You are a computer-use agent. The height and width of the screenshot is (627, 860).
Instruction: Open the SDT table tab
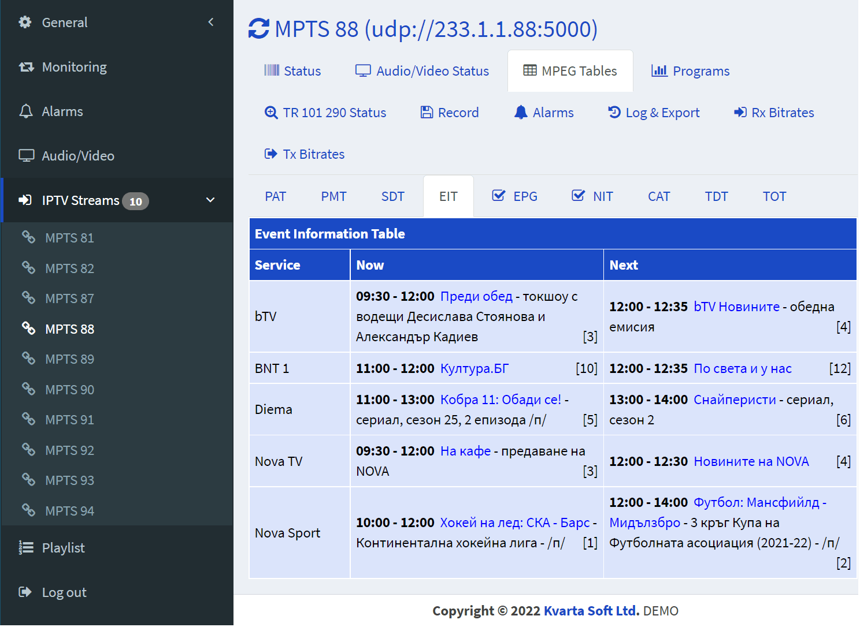tap(393, 196)
